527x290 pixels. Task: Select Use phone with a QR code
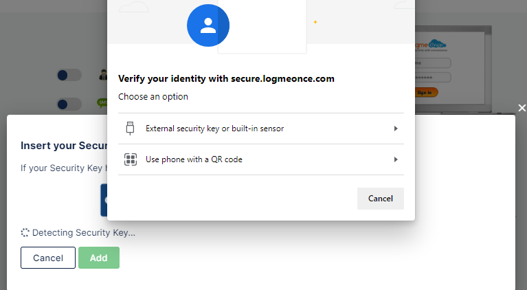[261, 159]
